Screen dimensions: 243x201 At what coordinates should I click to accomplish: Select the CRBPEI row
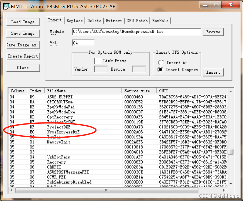118,167
